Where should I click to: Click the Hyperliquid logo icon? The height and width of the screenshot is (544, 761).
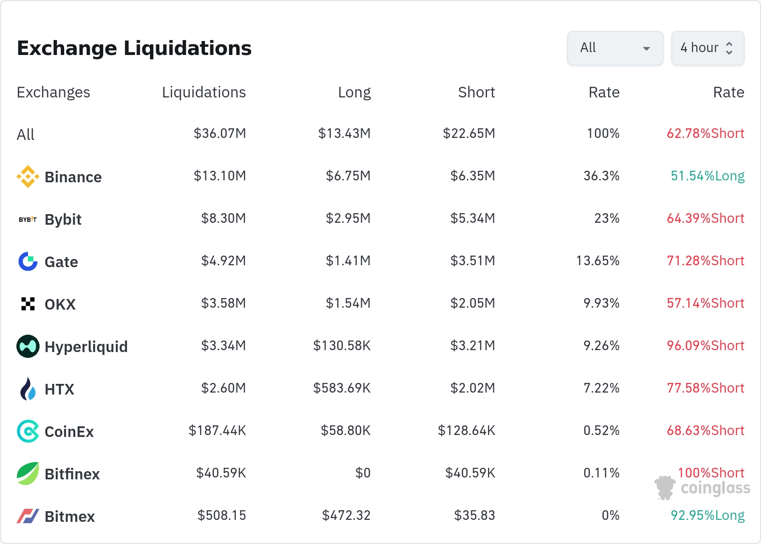coord(27,346)
